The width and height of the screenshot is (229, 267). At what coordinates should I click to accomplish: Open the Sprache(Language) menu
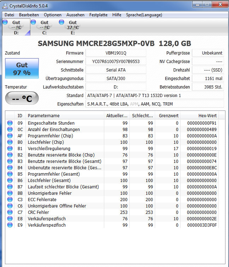coord(144,15)
